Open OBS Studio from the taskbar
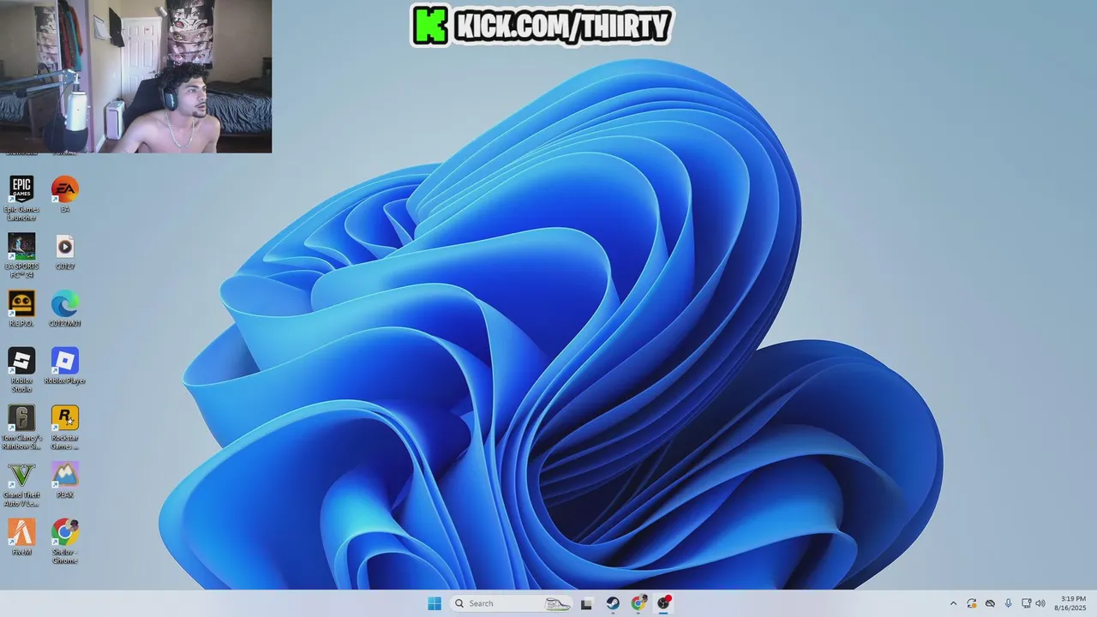 click(x=664, y=603)
